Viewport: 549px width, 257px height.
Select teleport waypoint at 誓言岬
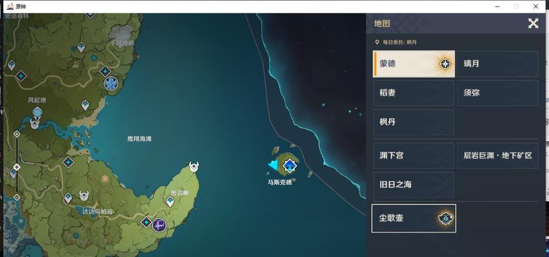click(170, 201)
